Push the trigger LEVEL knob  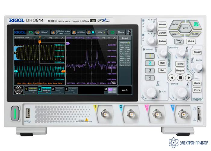pyautogui.click(x=198, y=67)
